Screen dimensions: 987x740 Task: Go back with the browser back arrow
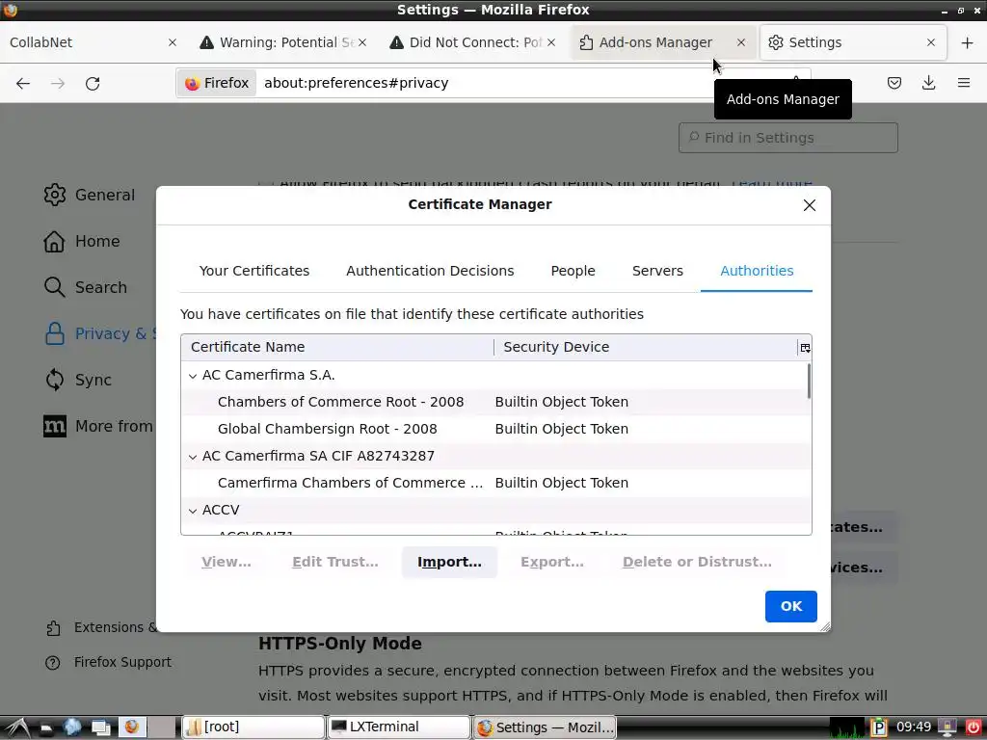pyautogui.click(x=23, y=83)
